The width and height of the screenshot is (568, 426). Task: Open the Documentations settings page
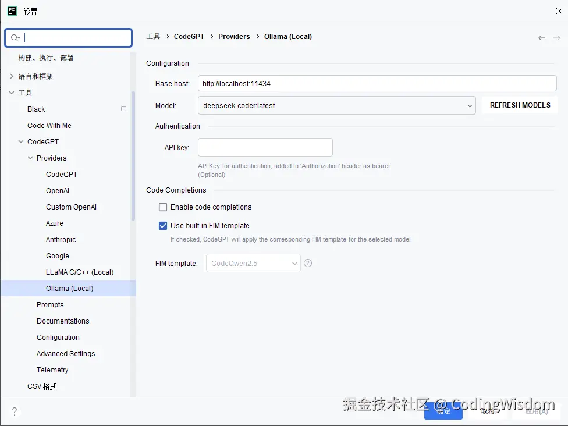click(63, 321)
